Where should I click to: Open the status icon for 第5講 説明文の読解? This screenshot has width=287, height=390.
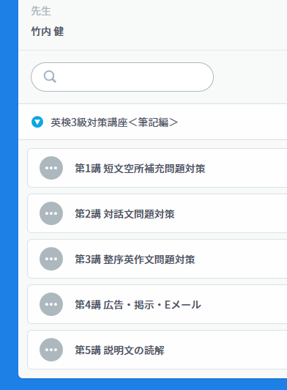click(x=51, y=350)
